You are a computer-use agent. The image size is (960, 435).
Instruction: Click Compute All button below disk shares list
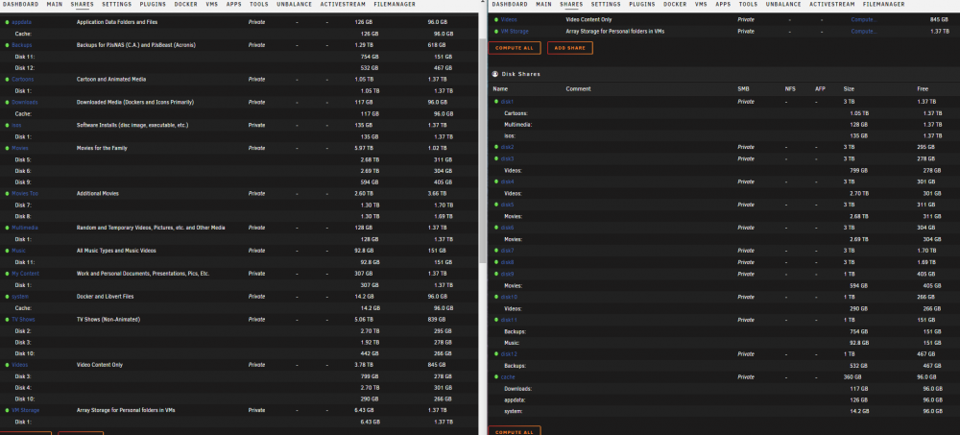tap(515, 431)
